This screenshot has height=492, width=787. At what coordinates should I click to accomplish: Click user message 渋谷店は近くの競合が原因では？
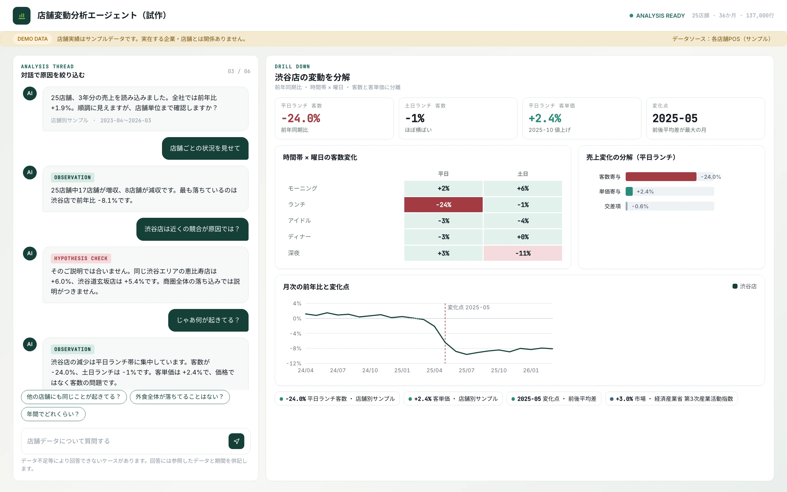[192, 229]
